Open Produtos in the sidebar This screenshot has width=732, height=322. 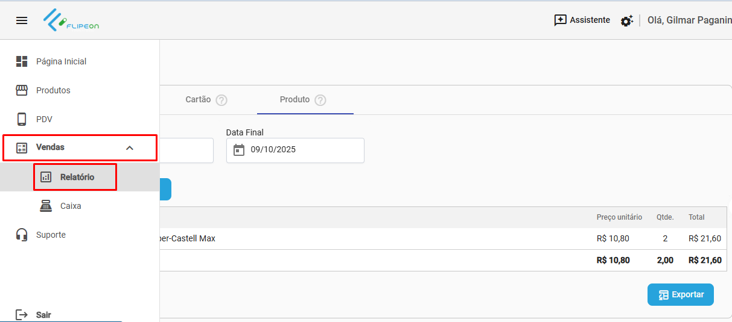[x=53, y=90]
